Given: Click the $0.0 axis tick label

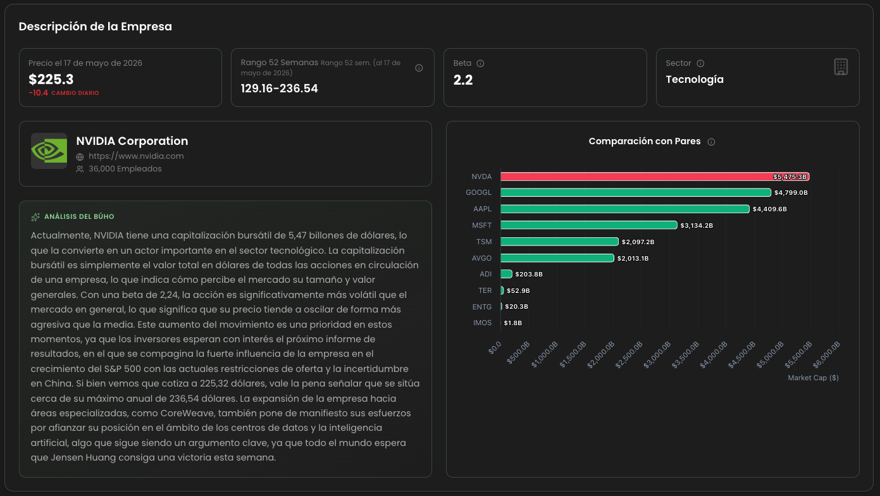Looking at the screenshot, I should (x=495, y=347).
